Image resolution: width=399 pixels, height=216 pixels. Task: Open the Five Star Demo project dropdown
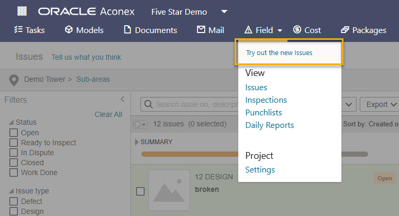224,12
